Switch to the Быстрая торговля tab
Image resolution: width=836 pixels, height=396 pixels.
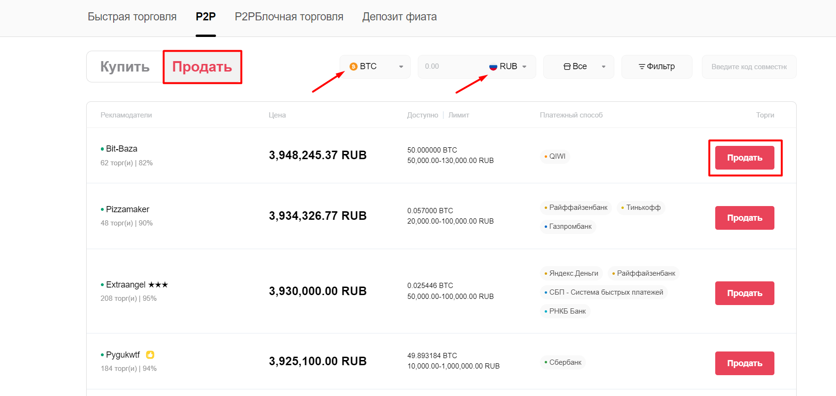pos(132,17)
